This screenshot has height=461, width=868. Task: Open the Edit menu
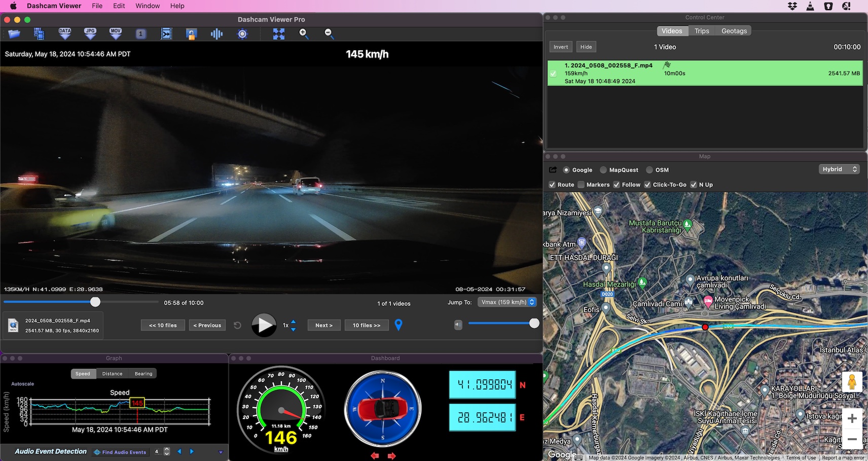click(x=119, y=6)
